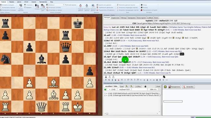The image size is (211, 118).
Task: Click the green engine status light
Action: pos(105,89)
